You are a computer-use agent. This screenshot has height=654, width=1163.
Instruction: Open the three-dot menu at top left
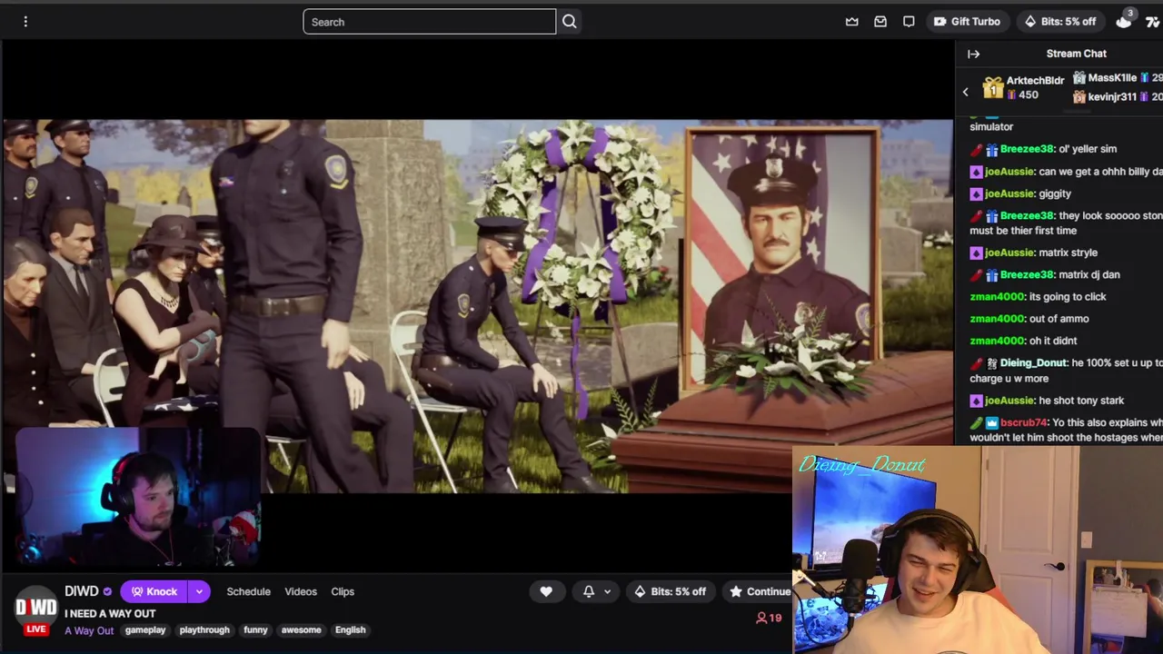[x=25, y=21]
